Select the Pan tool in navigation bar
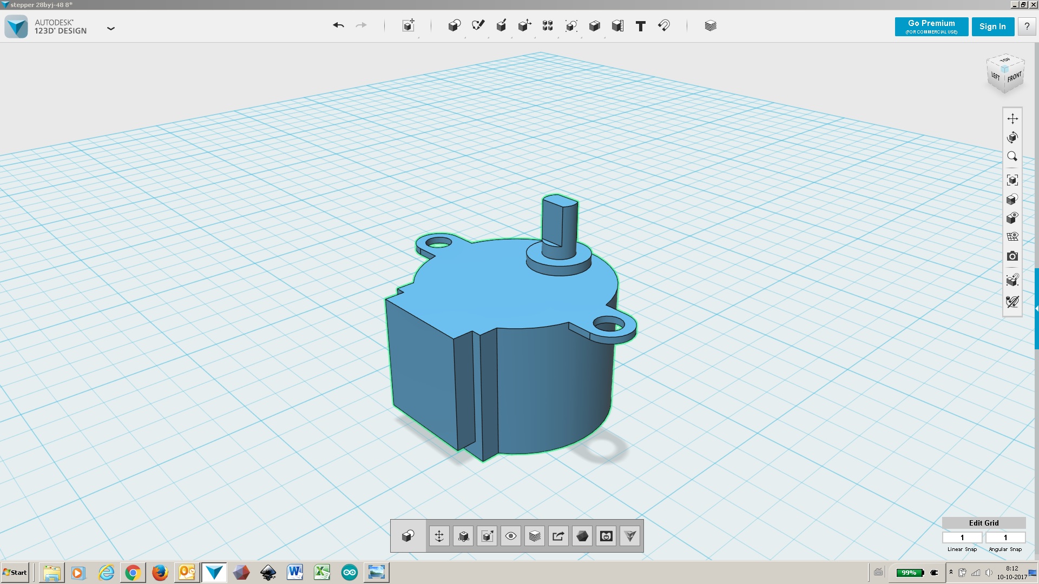 [x=1012, y=118]
